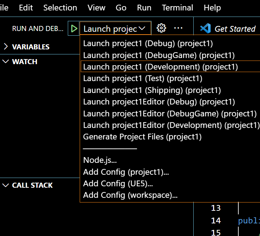
Task: Collapse the launch configuration dropdown
Action: (x=115, y=28)
